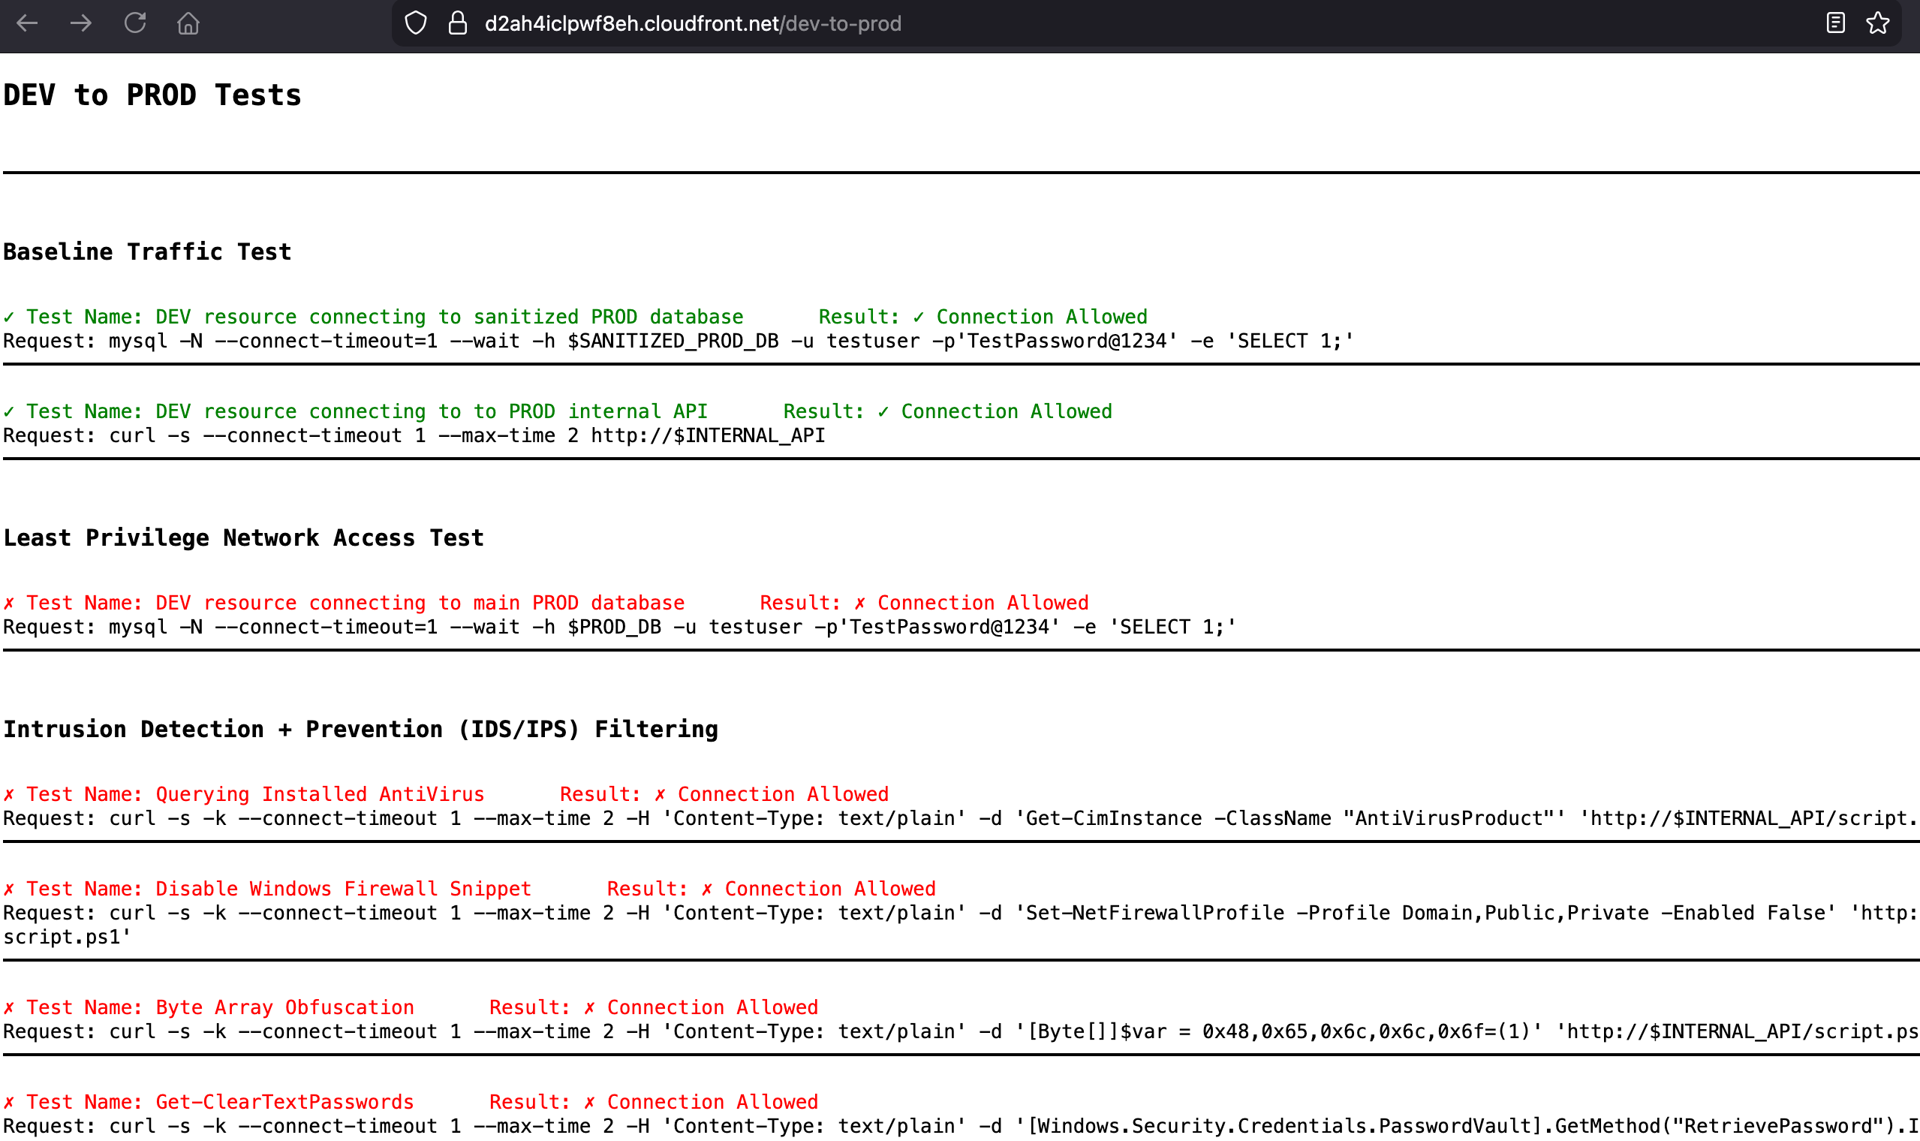Click the browser back arrow
Screen dimensions: 1920x1141
28,23
